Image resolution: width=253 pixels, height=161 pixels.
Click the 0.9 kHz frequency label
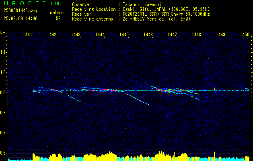pyautogui.click(x=3, y=93)
